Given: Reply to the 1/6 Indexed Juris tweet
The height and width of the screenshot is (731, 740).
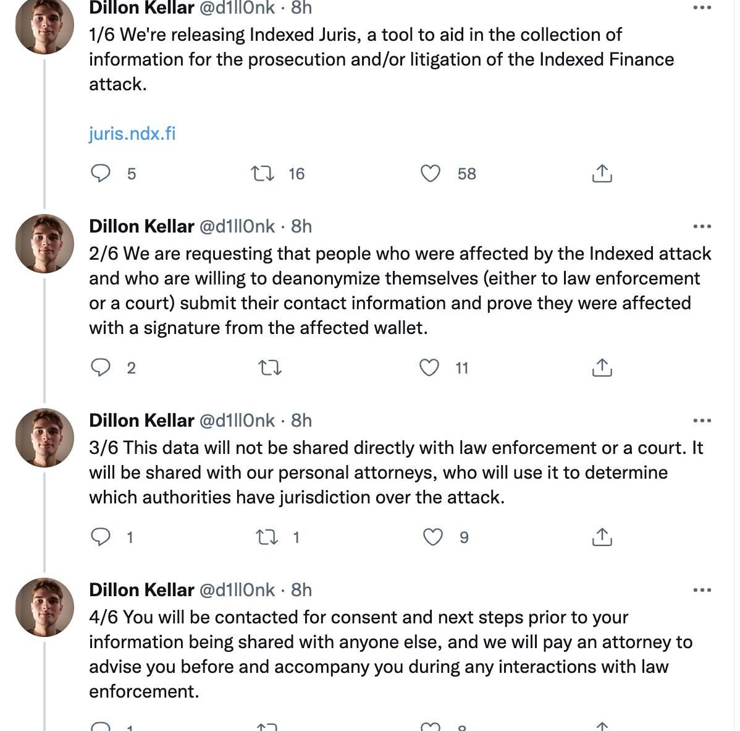Looking at the screenshot, I should pyautogui.click(x=101, y=174).
